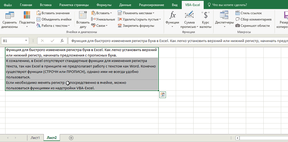
Task: Click the Курс валюты dollar icon
Action: tap(206, 15)
